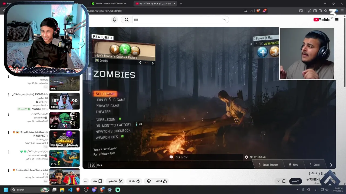Image resolution: width=346 pixels, height=194 pixels.
Task: Open options for the 150000 stream video
Action: (8, 95)
